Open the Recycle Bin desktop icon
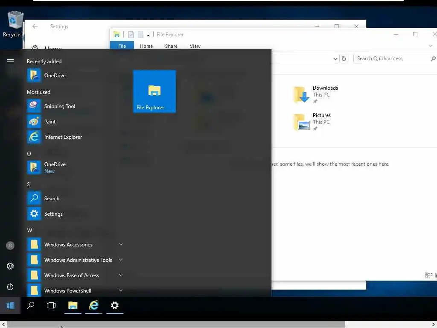This screenshot has width=437, height=328. 13,24
